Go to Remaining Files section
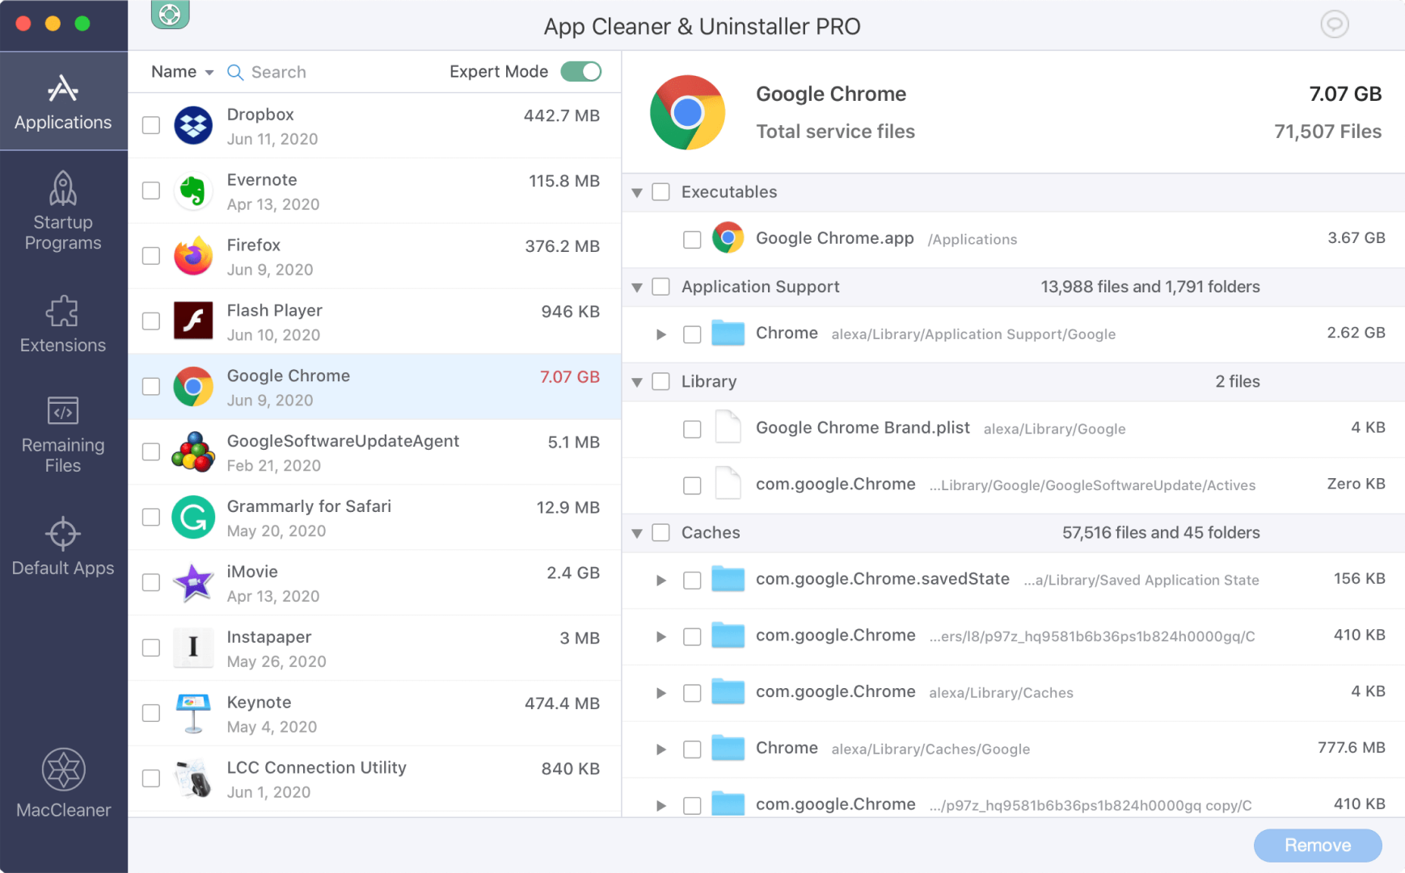The image size is (1405, 873). (x=63, y=434)
